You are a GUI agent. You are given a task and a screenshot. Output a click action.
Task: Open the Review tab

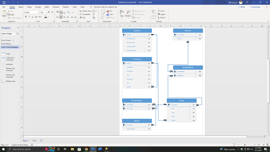click(66, 7)
